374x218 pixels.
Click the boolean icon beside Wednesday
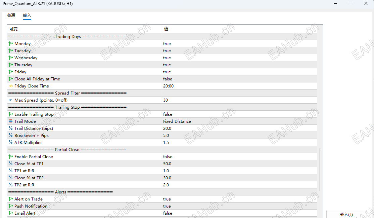pos(10,58)
